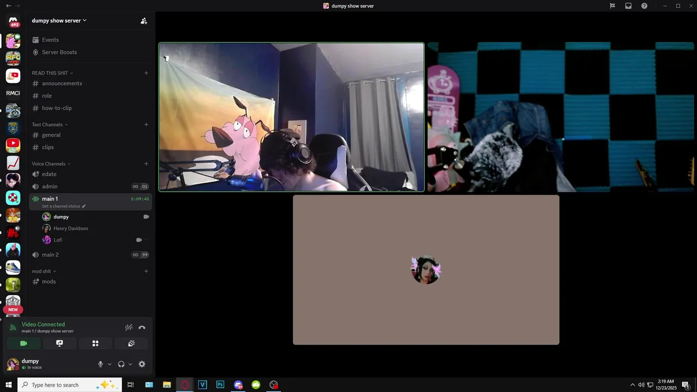Open the dumpy show server dropdown
697x392 pixels.
tap(59, 21)
